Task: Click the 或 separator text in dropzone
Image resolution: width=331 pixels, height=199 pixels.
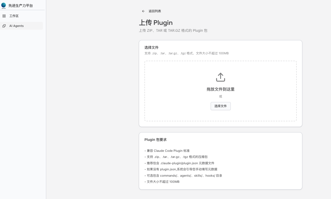Action: point(220,96)
